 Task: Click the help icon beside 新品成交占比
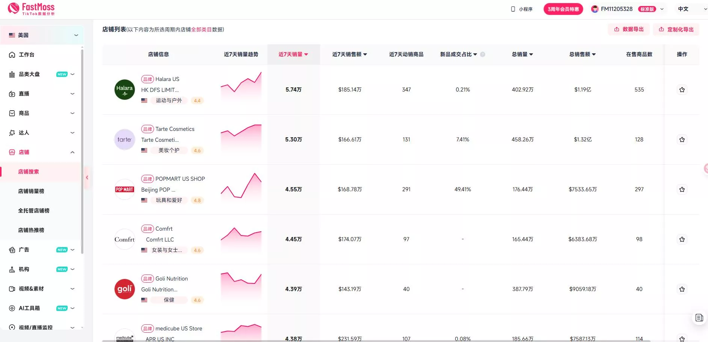pos(483,54)
